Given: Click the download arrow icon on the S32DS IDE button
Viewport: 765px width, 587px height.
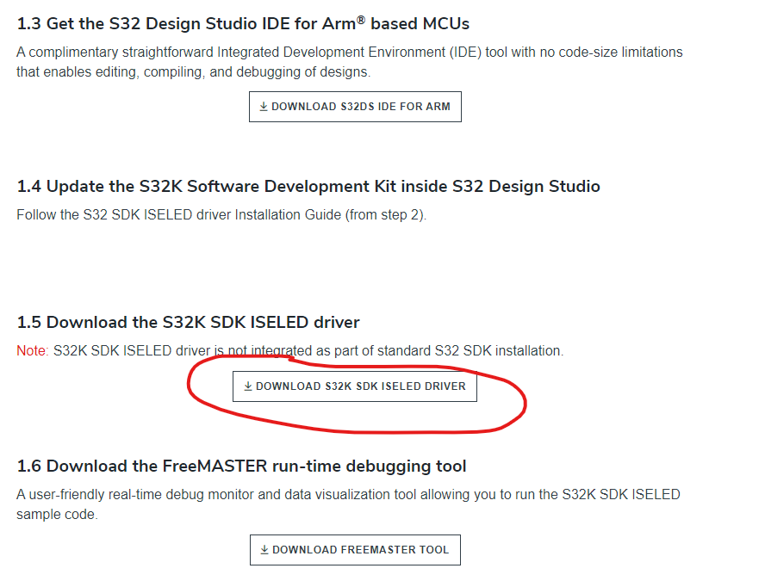Looking at the screenshot, I should click(262, 106).
